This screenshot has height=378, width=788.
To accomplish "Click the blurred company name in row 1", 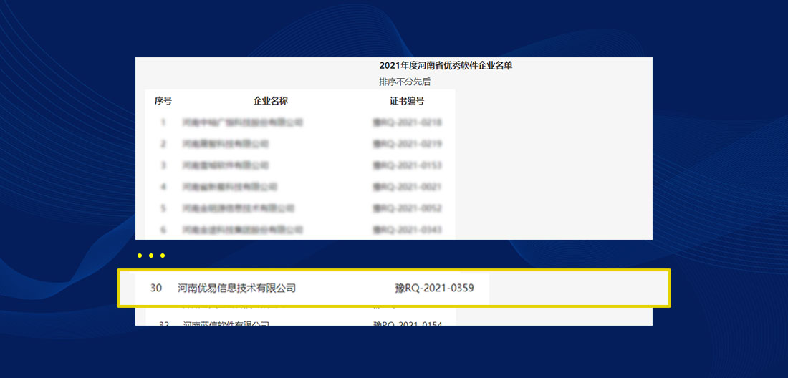I will point(244,122).
